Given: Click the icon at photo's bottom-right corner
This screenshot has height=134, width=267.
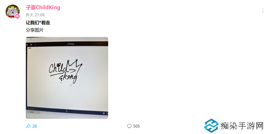Looking at the screenshot, I should tap(104, 113).
